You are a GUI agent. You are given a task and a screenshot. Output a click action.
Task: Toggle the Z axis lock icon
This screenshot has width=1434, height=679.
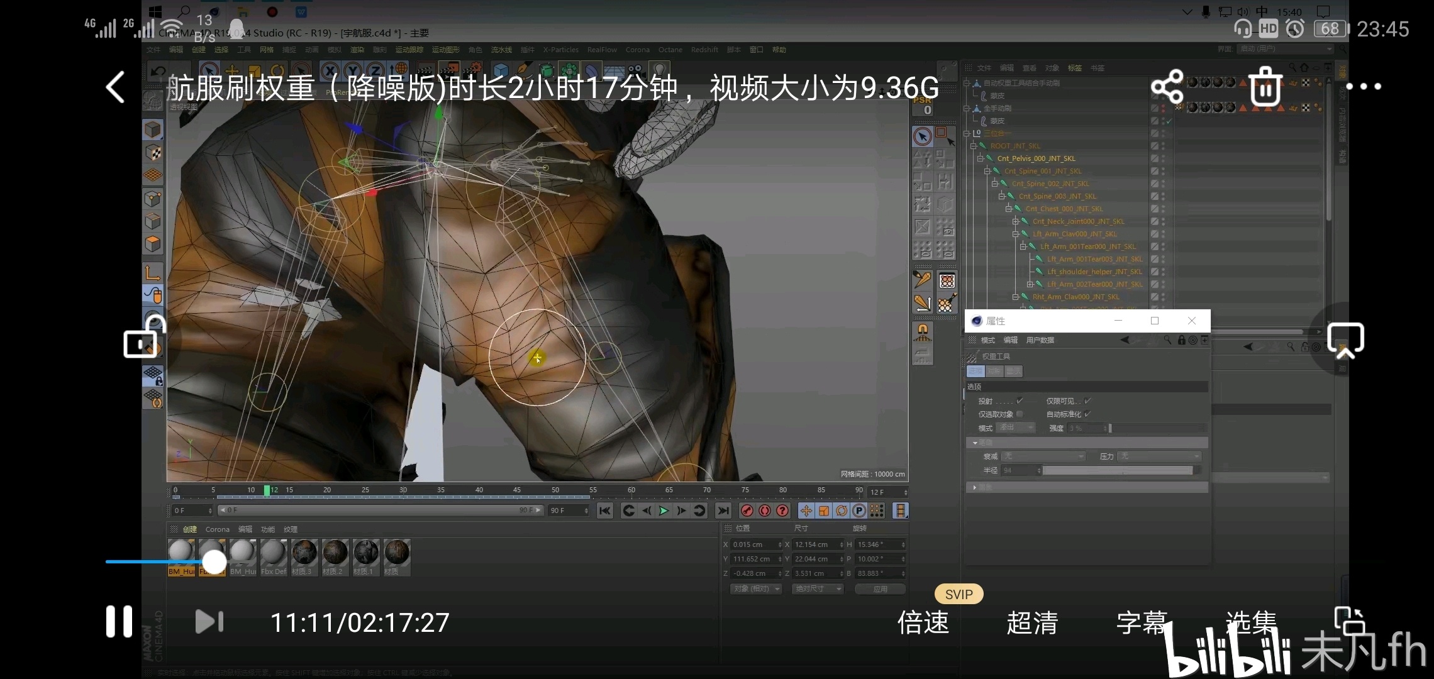[375, 71]
